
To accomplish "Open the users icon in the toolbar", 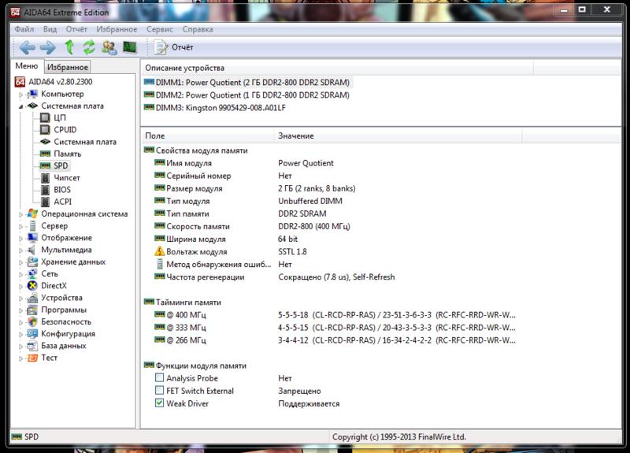I will tap(109, 47).
